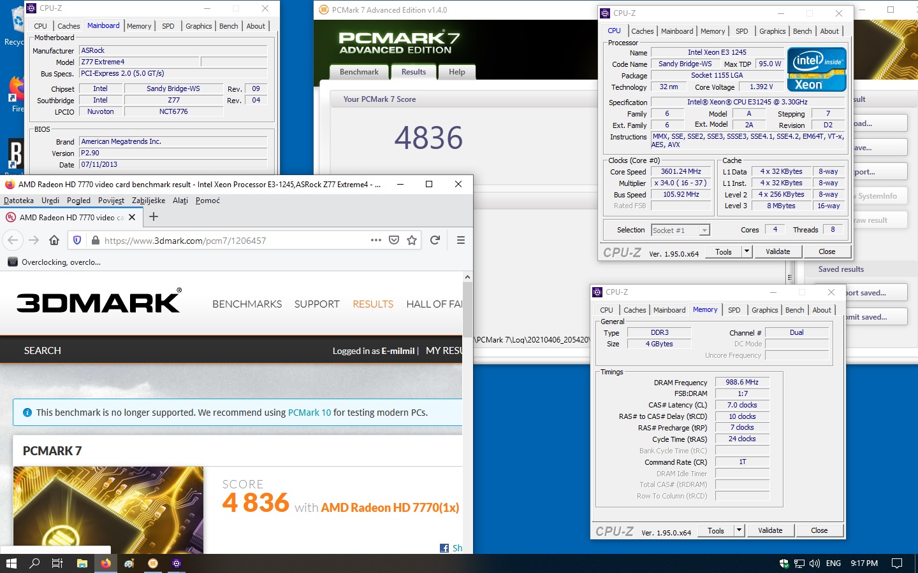Open page actions three-dot menu
The width and height of the screenshot is (918, 573).
coord(376,240)
